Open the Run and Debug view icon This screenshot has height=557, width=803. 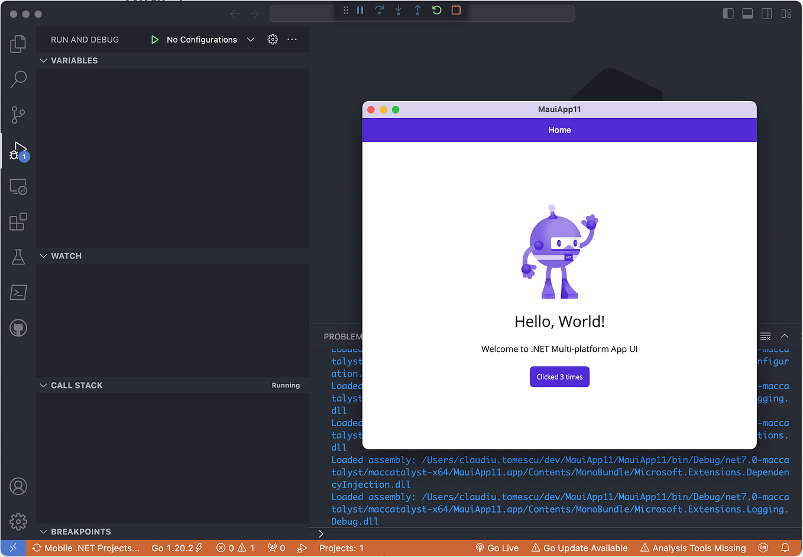click(x=18, y=151)
